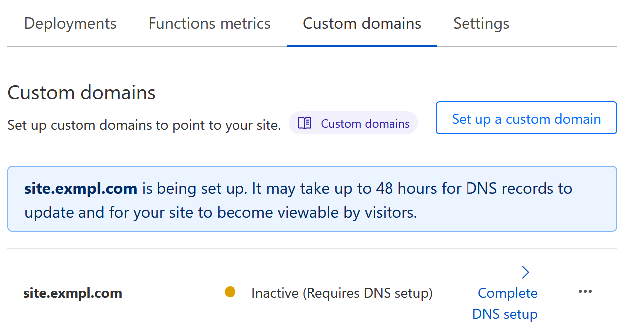Click site.exmpl.com in the domain list
Viewport: 624px width, 332px height.
pyautogui.click(x=73, y=293)
